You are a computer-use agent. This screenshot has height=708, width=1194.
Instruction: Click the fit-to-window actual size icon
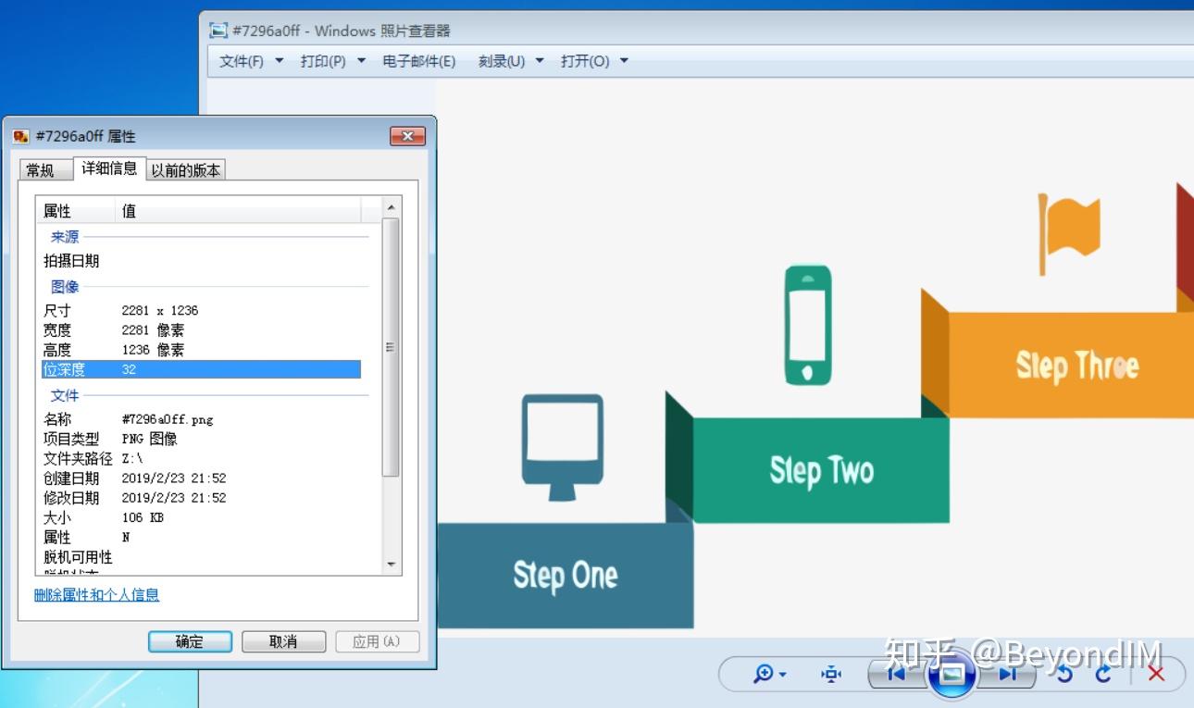831,674
